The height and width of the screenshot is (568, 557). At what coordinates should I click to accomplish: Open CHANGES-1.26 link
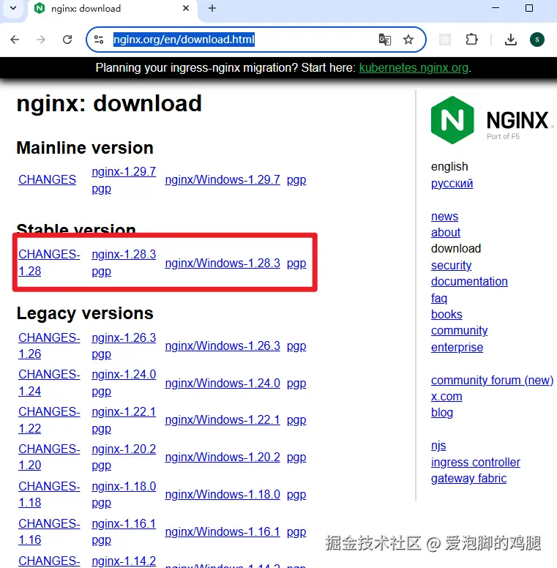[x=49, y=345]
